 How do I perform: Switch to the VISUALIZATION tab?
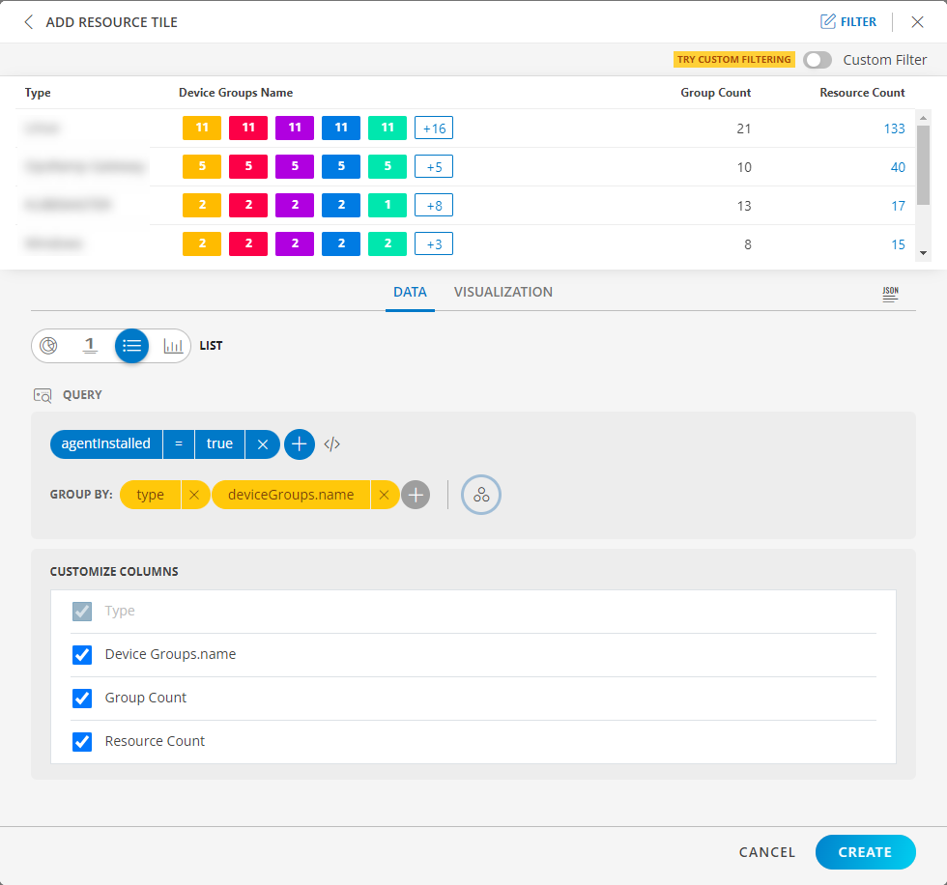point(502,292)
